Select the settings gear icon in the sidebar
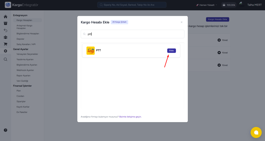265x141 pixels. coord(5,51)
